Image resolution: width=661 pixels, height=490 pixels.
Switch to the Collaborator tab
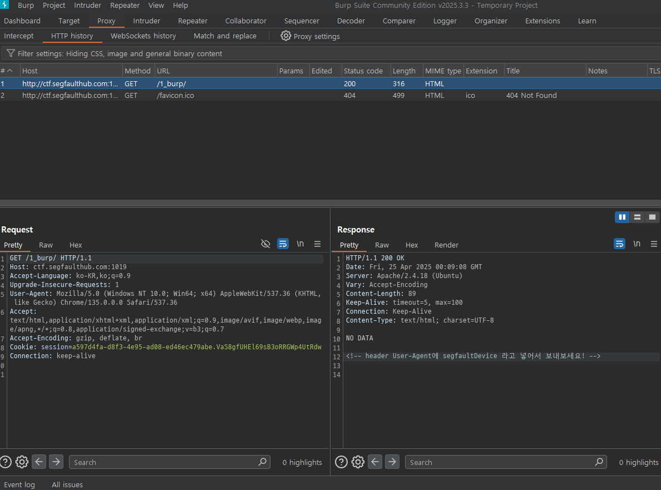coord(246,21)
